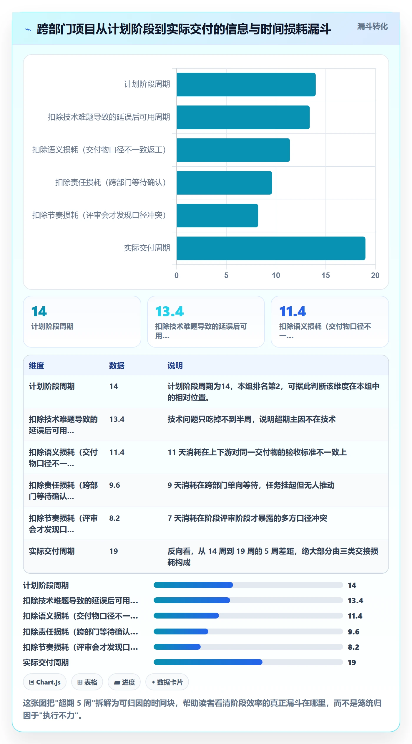Image resolution: width=412 pixels, height=744 pixels.
Task: Click the 实际交付周期 bar in the chart
Action: click(x=271, y=248)
